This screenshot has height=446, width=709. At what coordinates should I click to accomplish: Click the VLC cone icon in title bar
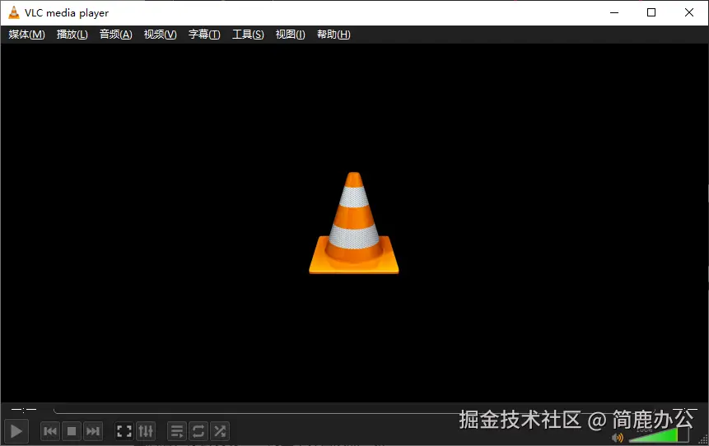click(x=14, y=12)
